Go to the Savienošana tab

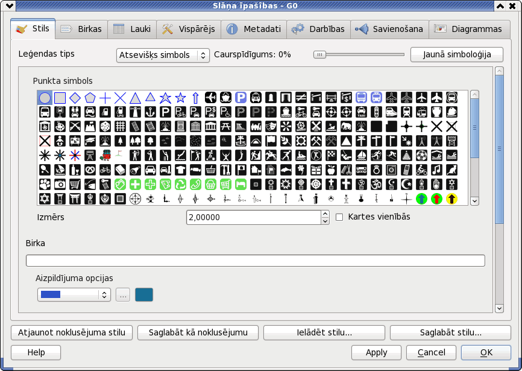pos(389,30)
